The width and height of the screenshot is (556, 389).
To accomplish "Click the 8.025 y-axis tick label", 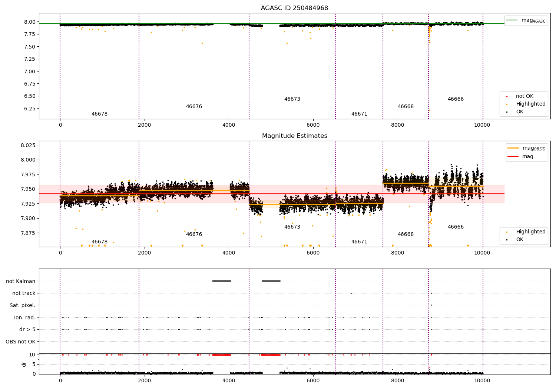I will click(x=28, y=145).
